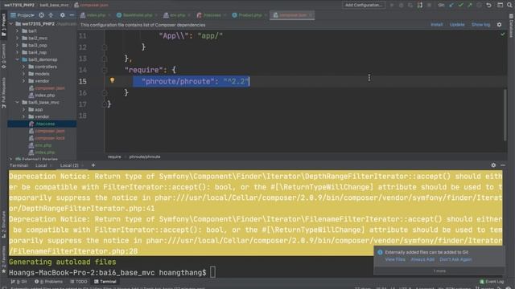
Task: Click the Update Composer link
Action: 457,25
